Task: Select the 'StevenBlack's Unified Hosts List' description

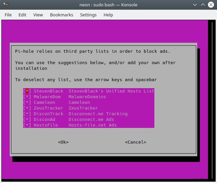Action: [112, 91]
